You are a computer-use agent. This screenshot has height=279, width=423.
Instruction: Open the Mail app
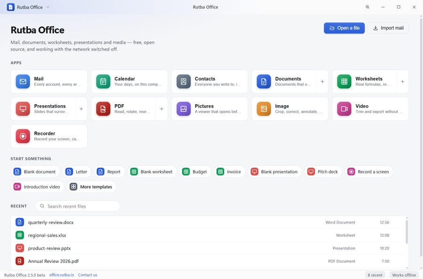(x=49, y=81)
